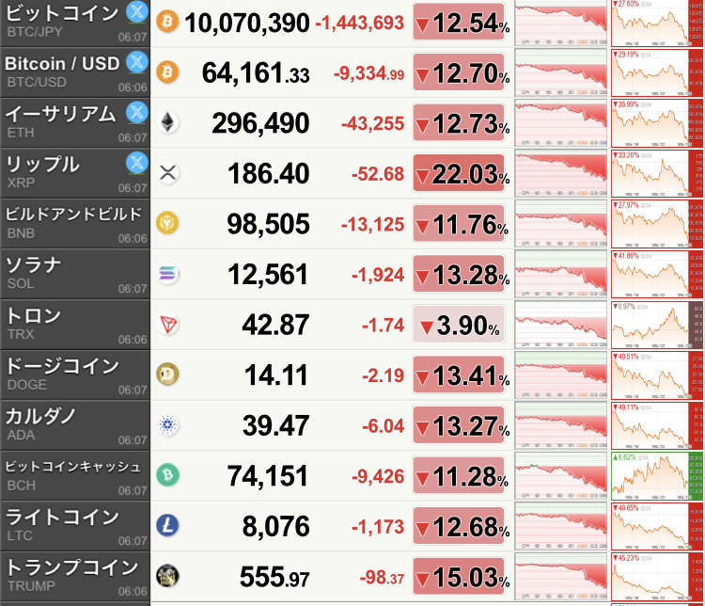Open X link beside ビットコイン
Viewport: 705px width, 606px height.
[136, 13]
